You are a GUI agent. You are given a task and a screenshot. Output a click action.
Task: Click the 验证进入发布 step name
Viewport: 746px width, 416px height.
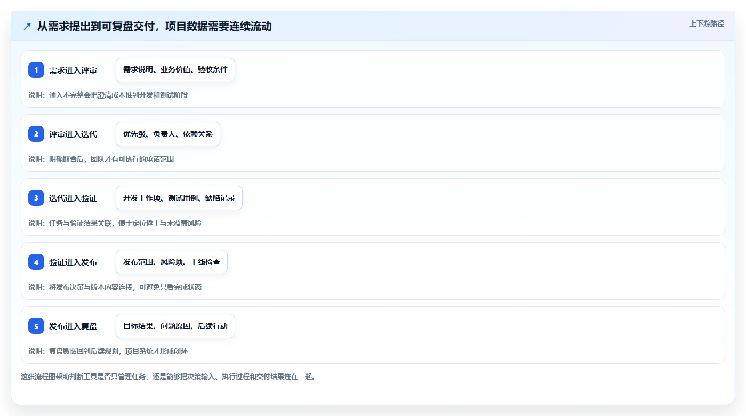(x=73, y=262)
